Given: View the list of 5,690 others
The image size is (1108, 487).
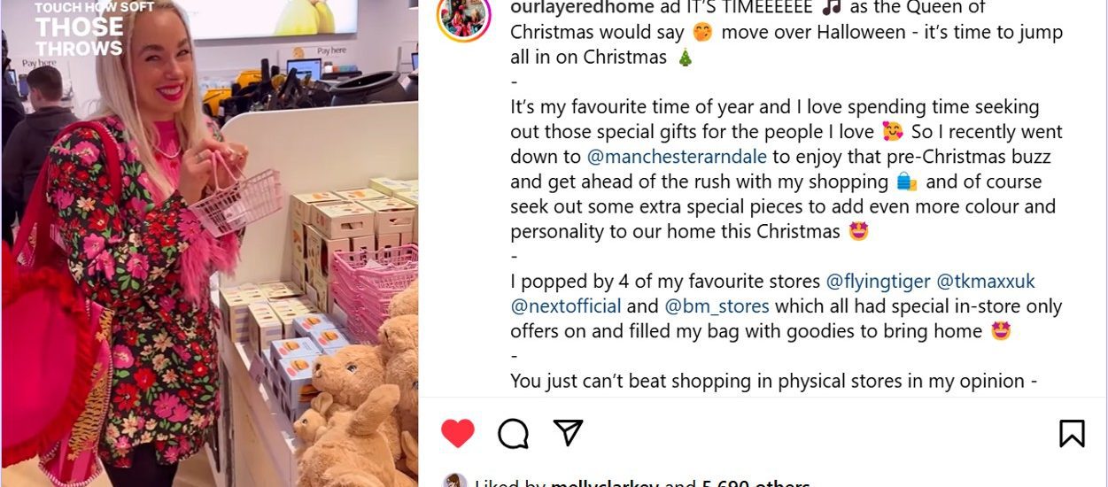Looking at the screenshot, I should (755, 483).
